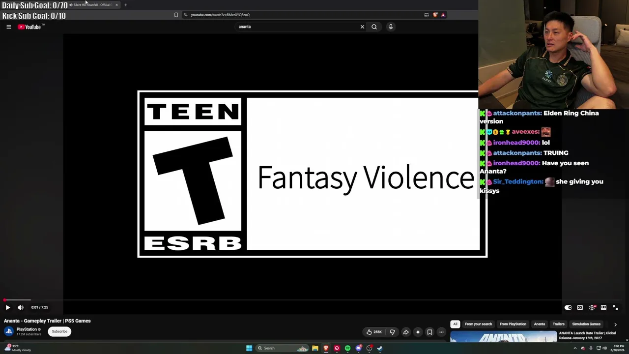The image size is (629, 354).
Task: Share the video
Action: tap(406, 332)
